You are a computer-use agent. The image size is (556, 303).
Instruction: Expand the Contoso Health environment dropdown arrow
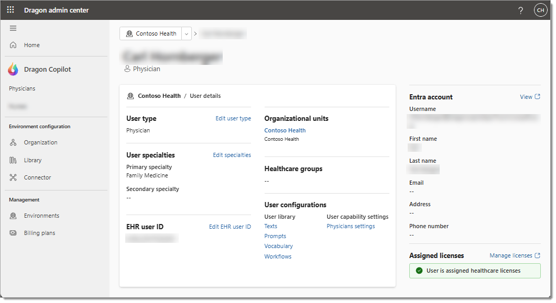(187, 33)
